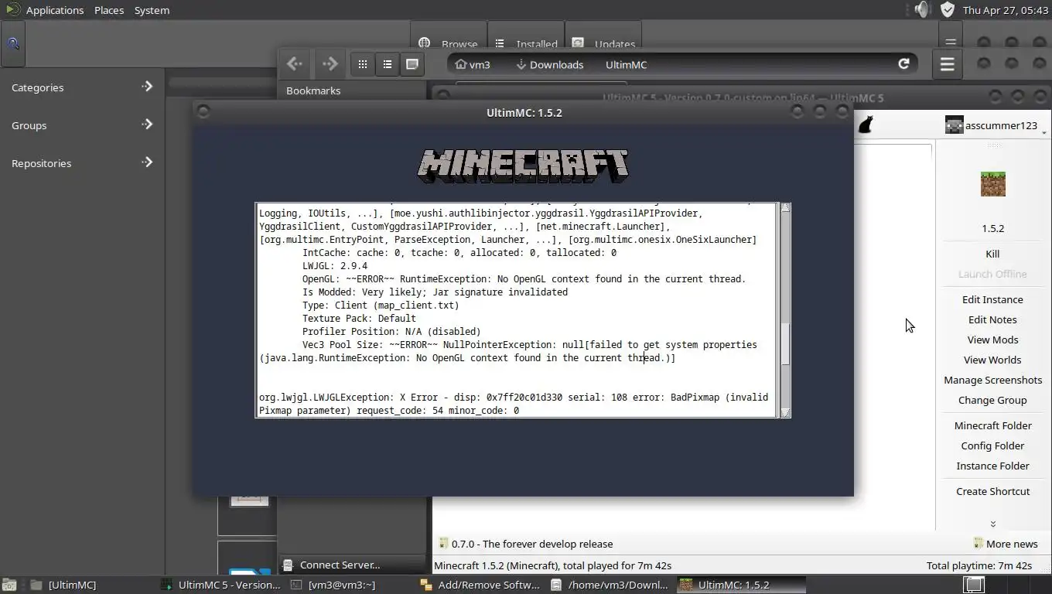Image resolution: width=1052 pixels, height=594 pixels.
Task: Click the cat icon in UltimMC
Action: click(x=866, y=125)
